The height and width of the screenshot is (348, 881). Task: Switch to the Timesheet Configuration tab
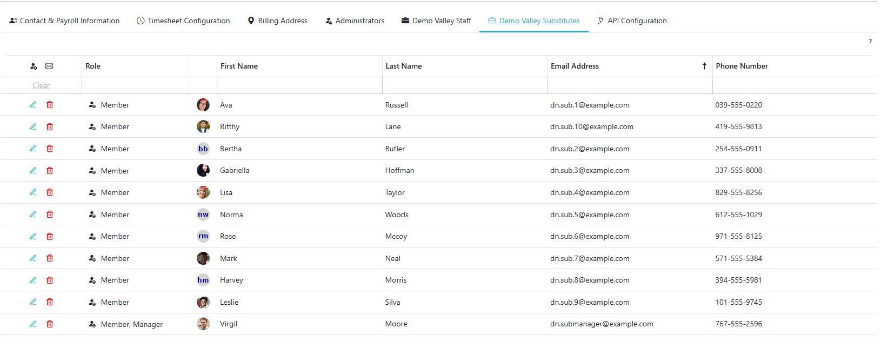(183, 21)
